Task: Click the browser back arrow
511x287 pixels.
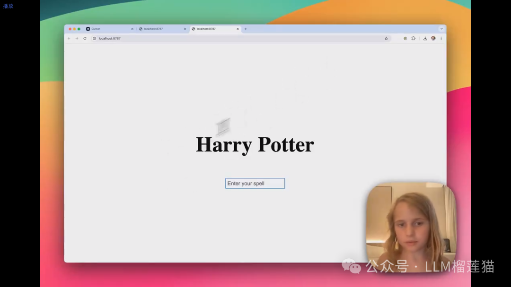Action: click(x=69, y=38)
